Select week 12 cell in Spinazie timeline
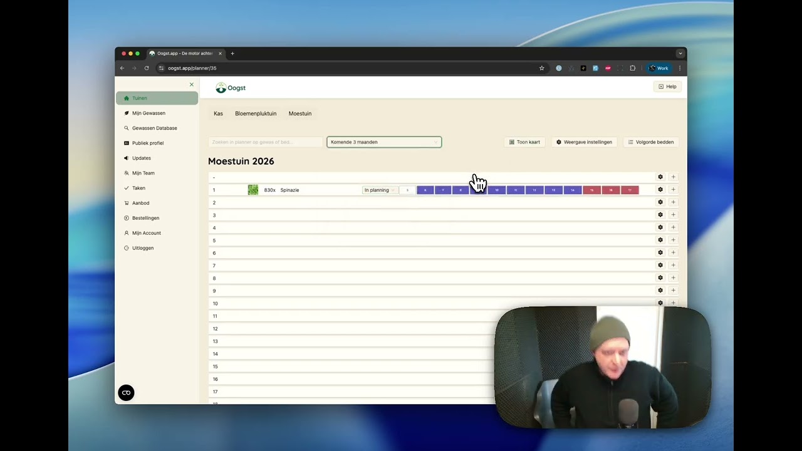This screenshot has width=802, height=451. [534, 190]
